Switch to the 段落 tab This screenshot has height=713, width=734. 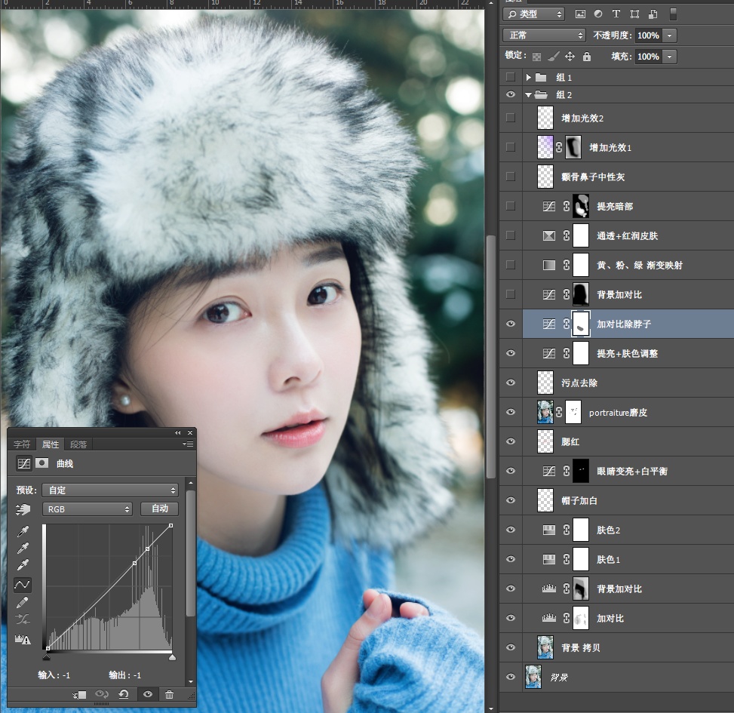[x=78, y=444]
